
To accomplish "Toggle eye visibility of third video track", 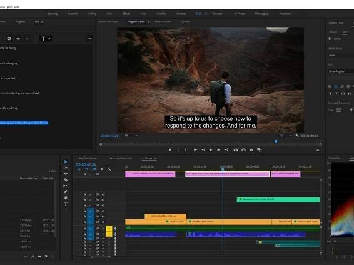I will tap(103, 206).
